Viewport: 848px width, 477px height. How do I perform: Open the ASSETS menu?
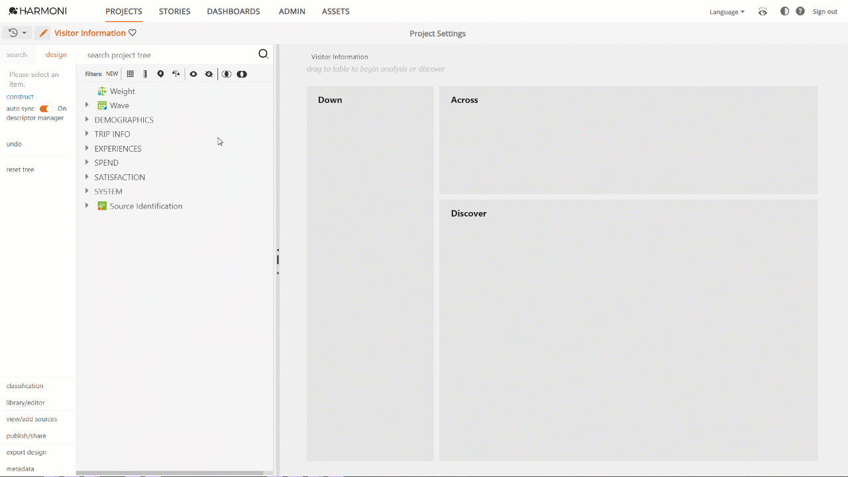[x=335, y=11]
